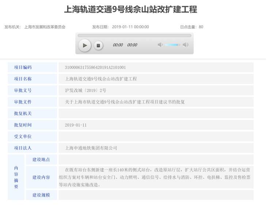The width and height of the screenshot is (274, 207).
Task: Click publisher 上海市发展和改革委员会
Action: pyautogui.click(x=45, y=27)
